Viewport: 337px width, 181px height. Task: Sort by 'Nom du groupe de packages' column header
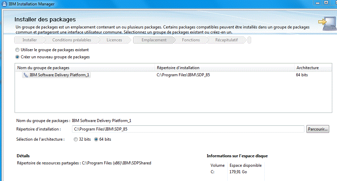click(x=85, y=68)
